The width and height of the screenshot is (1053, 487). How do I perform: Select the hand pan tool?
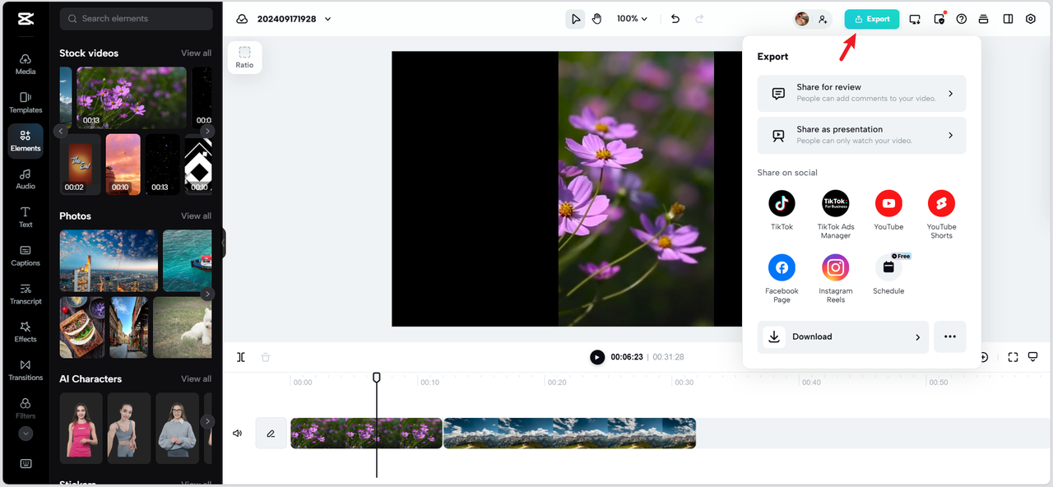597,19
